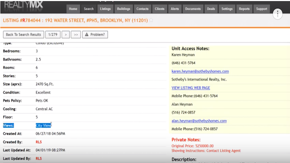This screenshot has height=163, width=290.
Task: Open the VIEW LISTING WEB PAGE link
Action: point(191,88)
